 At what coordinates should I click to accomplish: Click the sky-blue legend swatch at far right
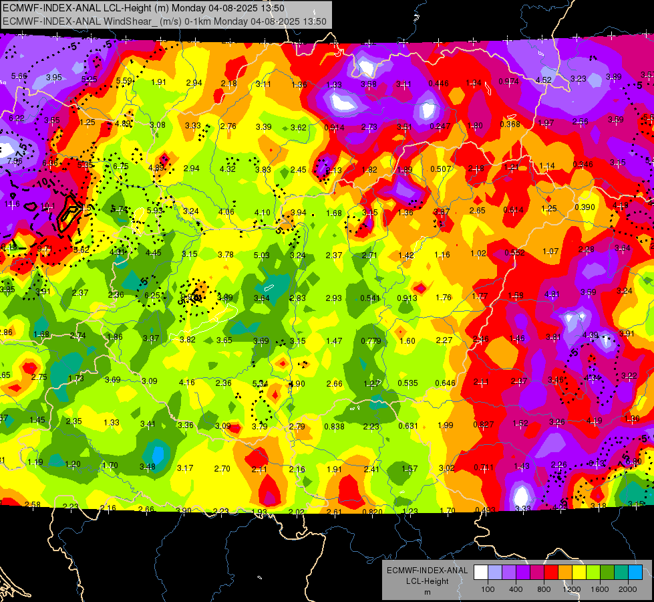pos(635,573)
